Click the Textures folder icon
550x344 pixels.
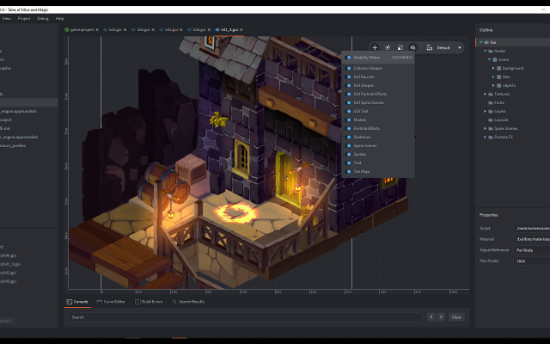pos(491,94)
